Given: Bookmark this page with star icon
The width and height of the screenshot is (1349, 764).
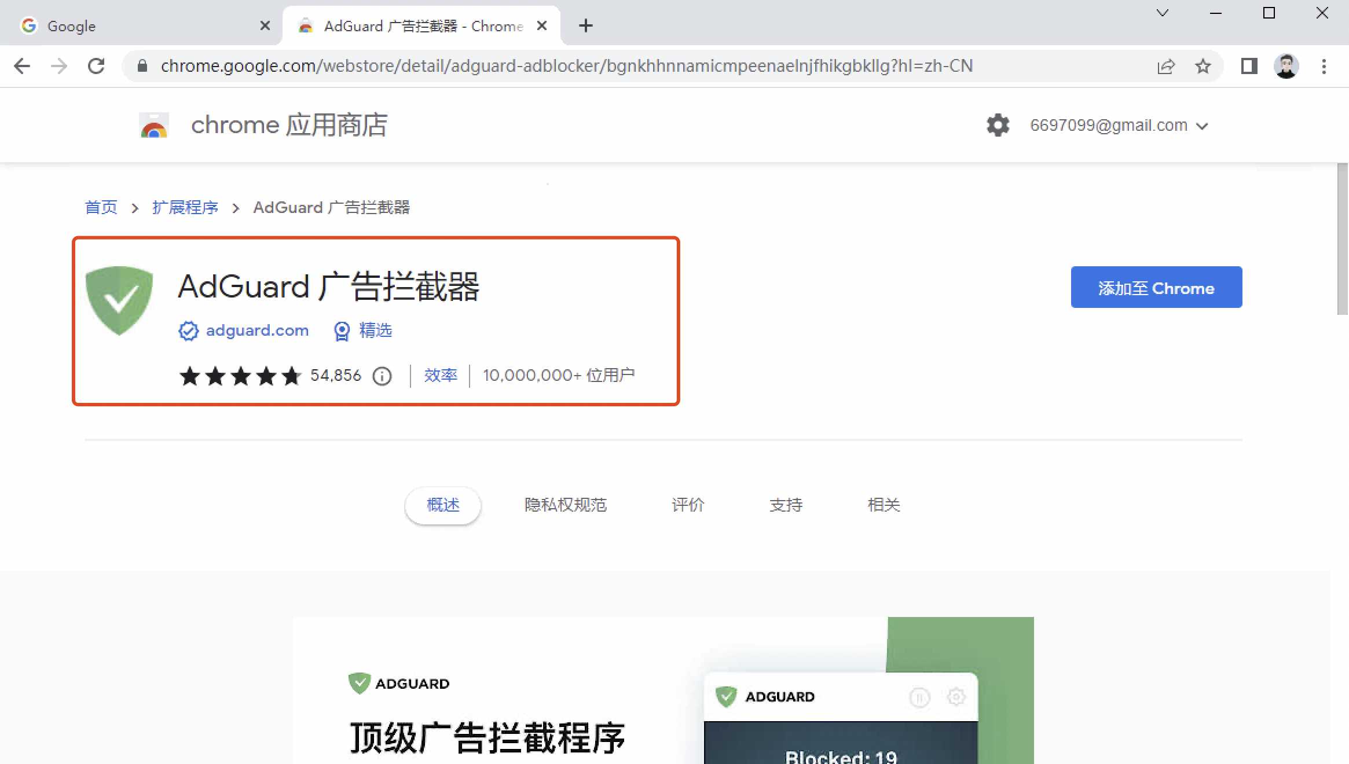Looking at the screenshot, I should (x=1203, y=67).
